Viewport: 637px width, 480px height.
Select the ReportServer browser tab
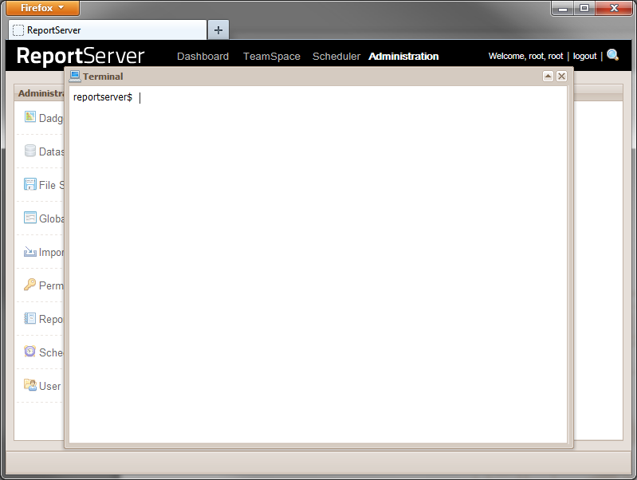tap(108, 30)
